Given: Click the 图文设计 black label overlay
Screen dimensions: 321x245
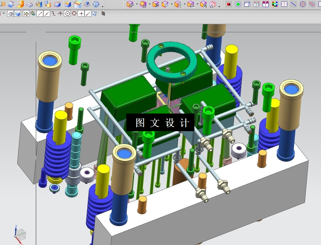Looking at the screenshot, I should point(160,122).
